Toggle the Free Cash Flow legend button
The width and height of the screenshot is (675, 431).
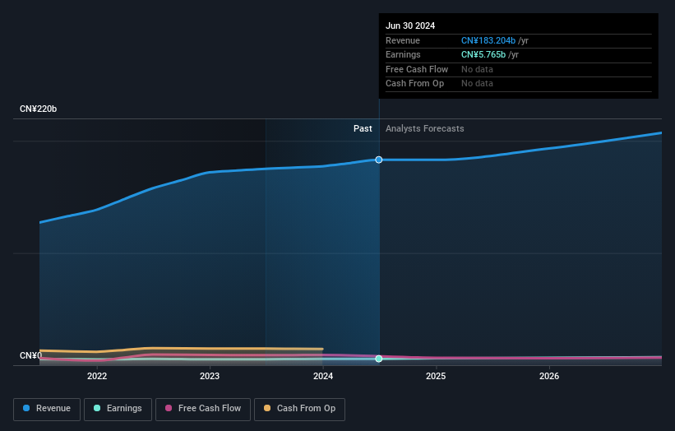[x=203, y=409]
